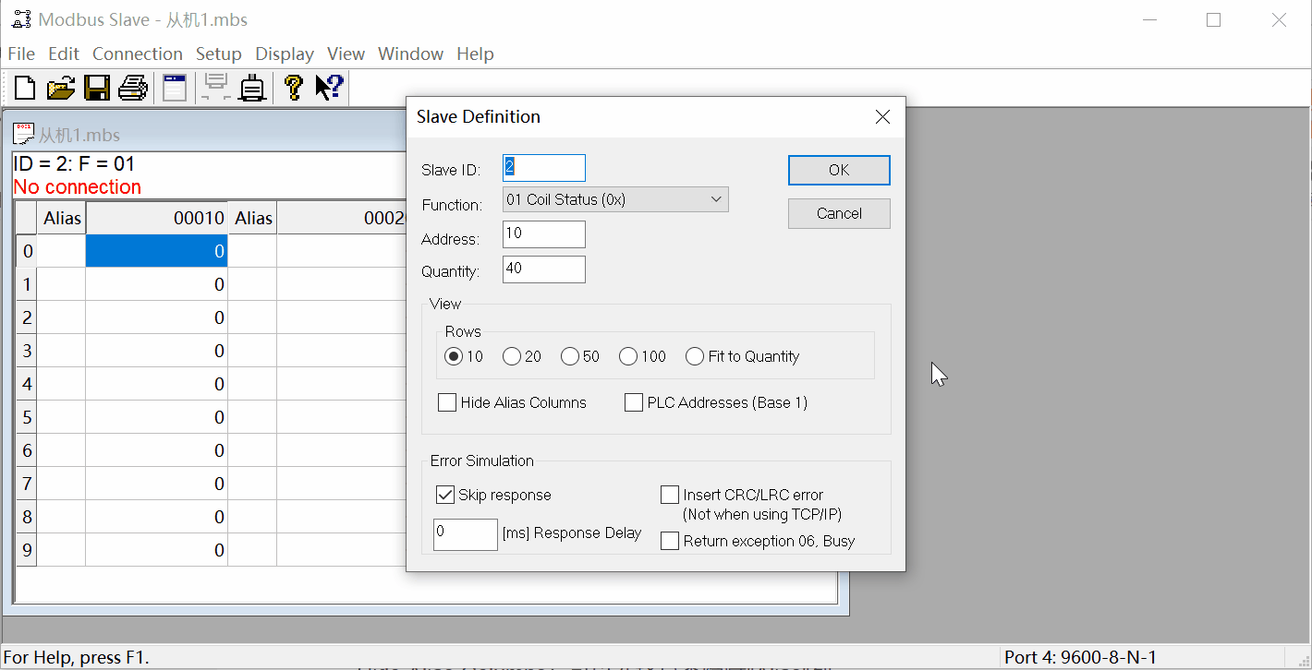Click the Modbus Slave app icon in title bar
The image size is (1312, 670).
[x=21, y=19]
